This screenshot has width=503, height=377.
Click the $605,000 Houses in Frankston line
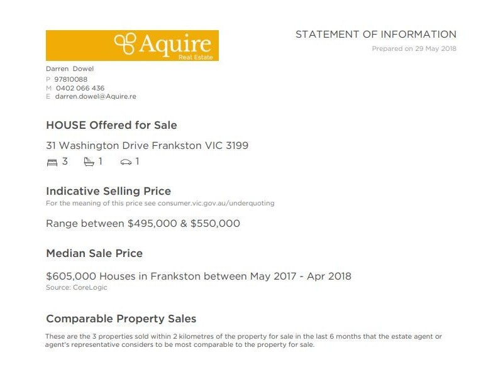199,276
